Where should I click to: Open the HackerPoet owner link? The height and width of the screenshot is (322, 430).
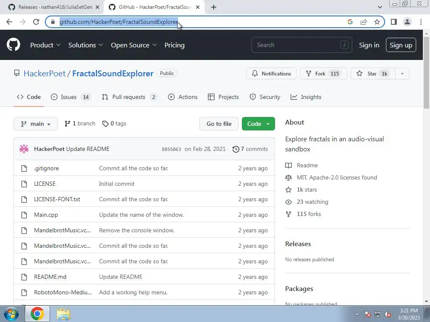[45, 73]
